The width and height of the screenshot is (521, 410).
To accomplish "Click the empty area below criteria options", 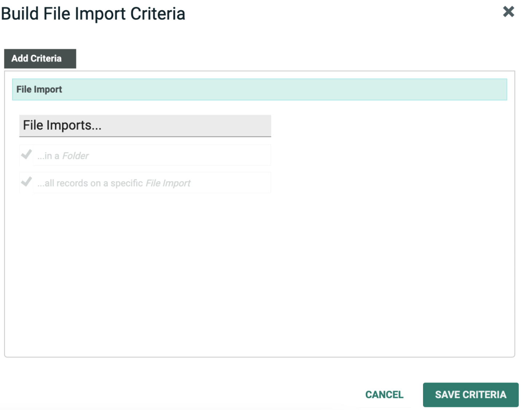I will tap(259, 274).
